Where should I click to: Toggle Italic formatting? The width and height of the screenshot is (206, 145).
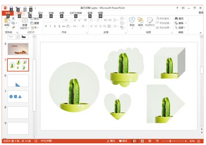pos(50,26)
